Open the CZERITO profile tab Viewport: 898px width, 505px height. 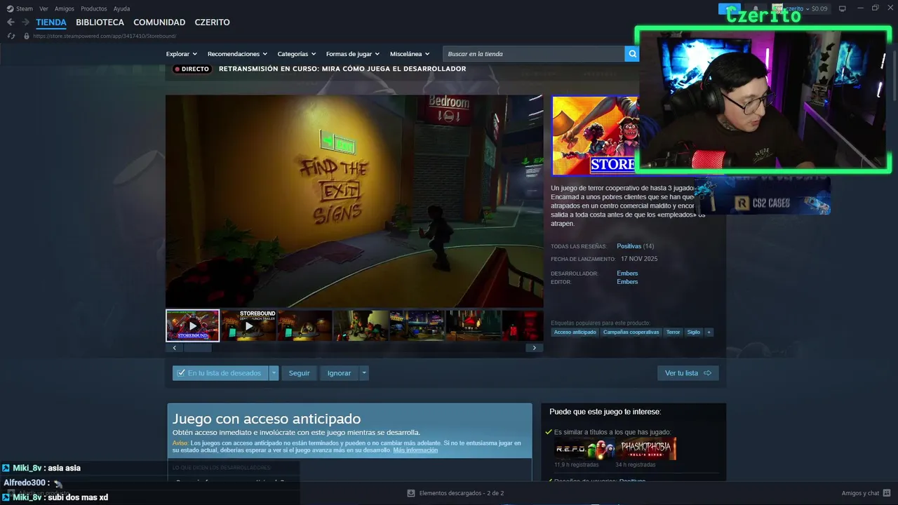click(x=212, y=22)
